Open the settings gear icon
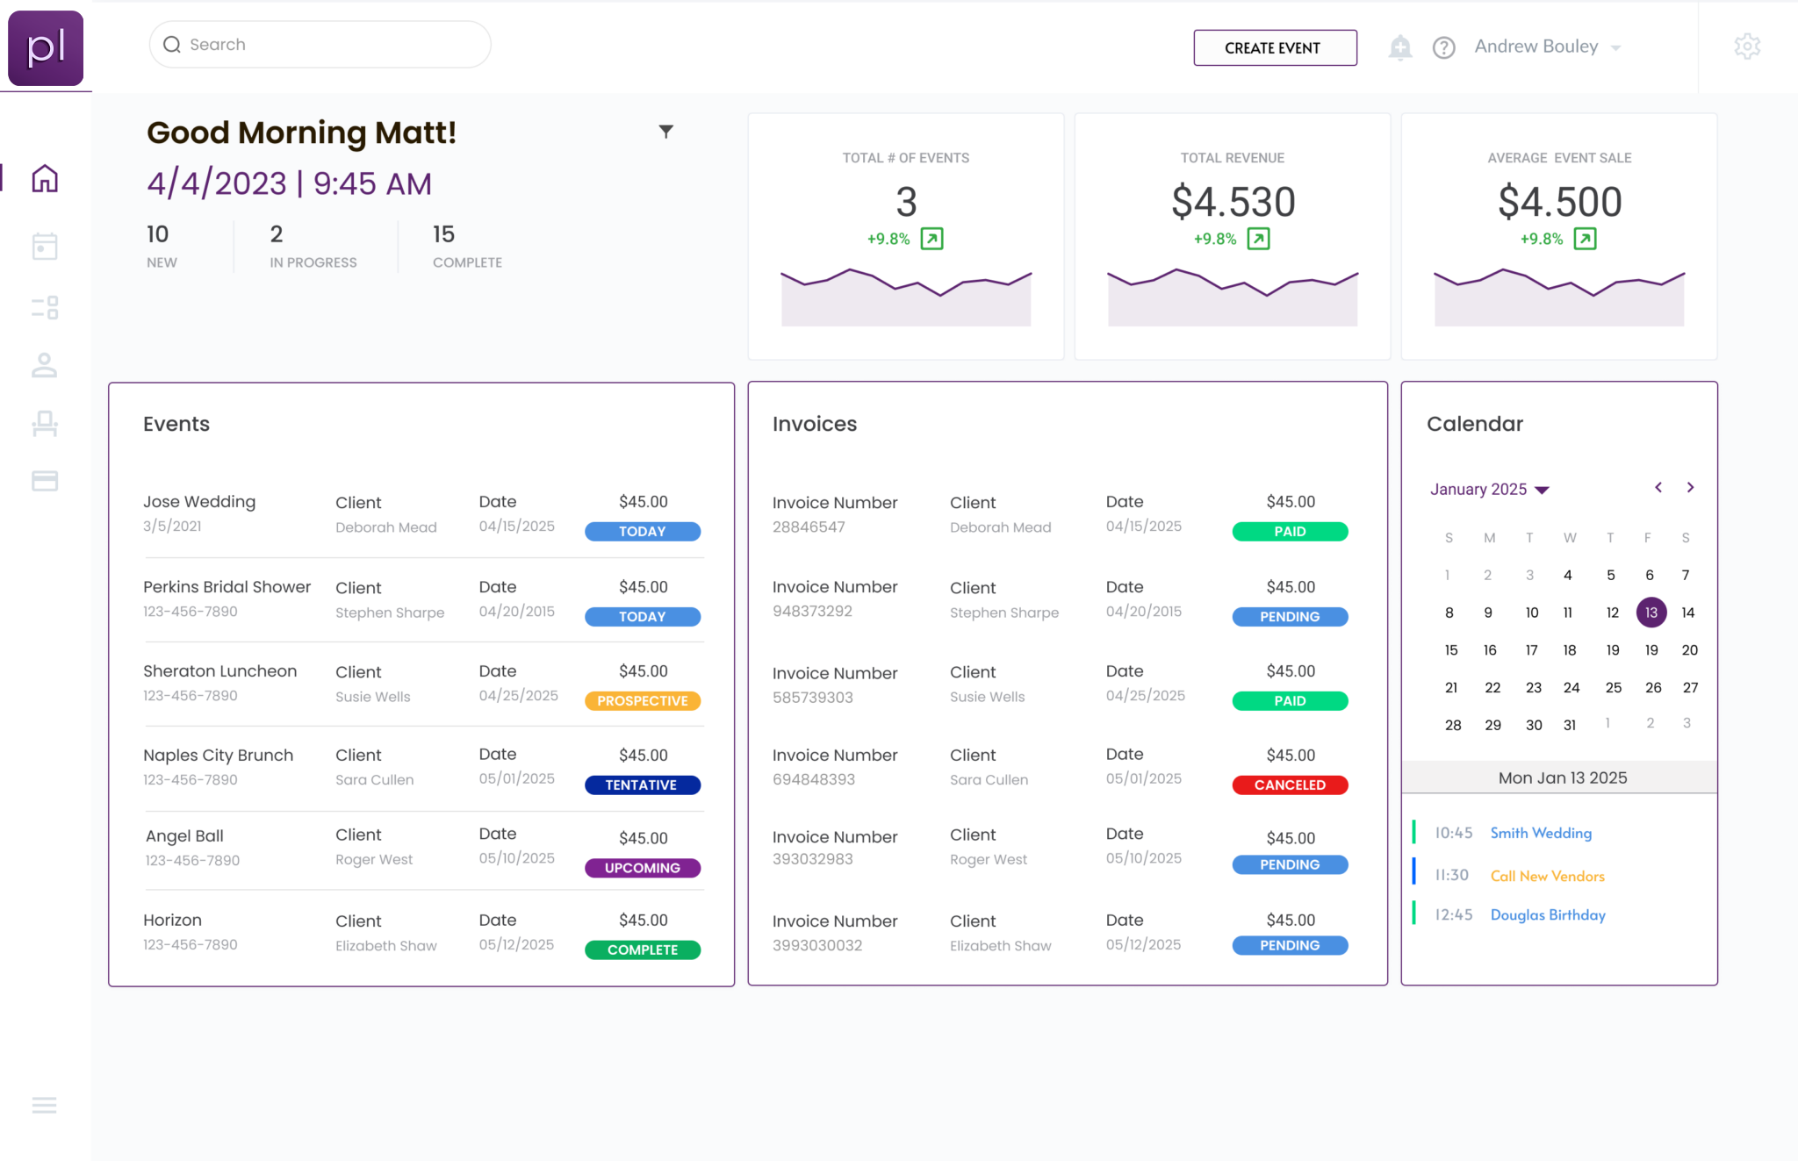Screen dimensions: 1798x1161 coord(1747,47)
